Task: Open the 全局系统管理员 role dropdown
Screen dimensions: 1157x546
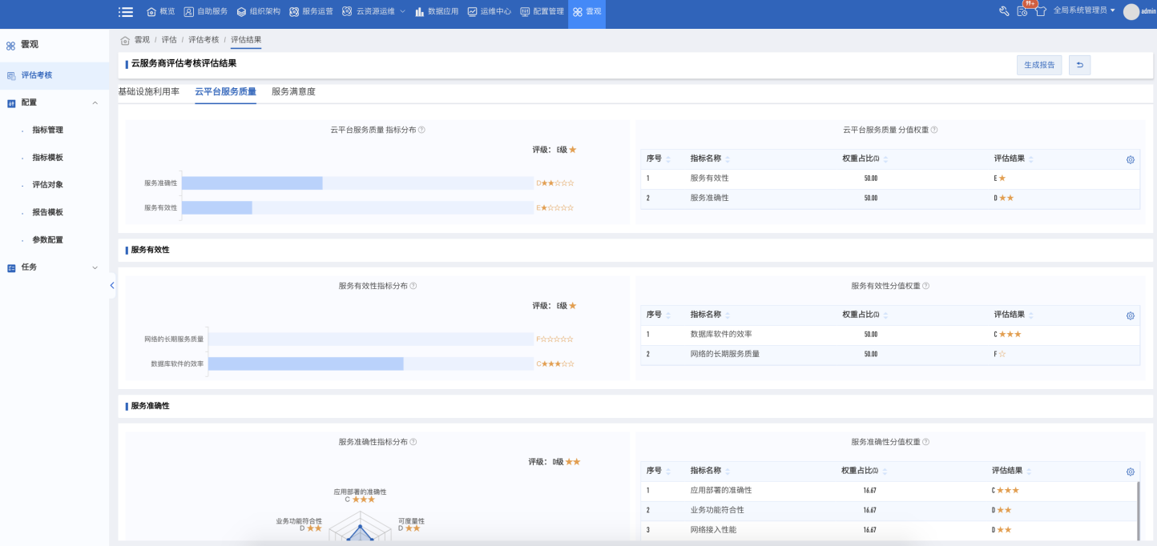Action: (1083, 11)
